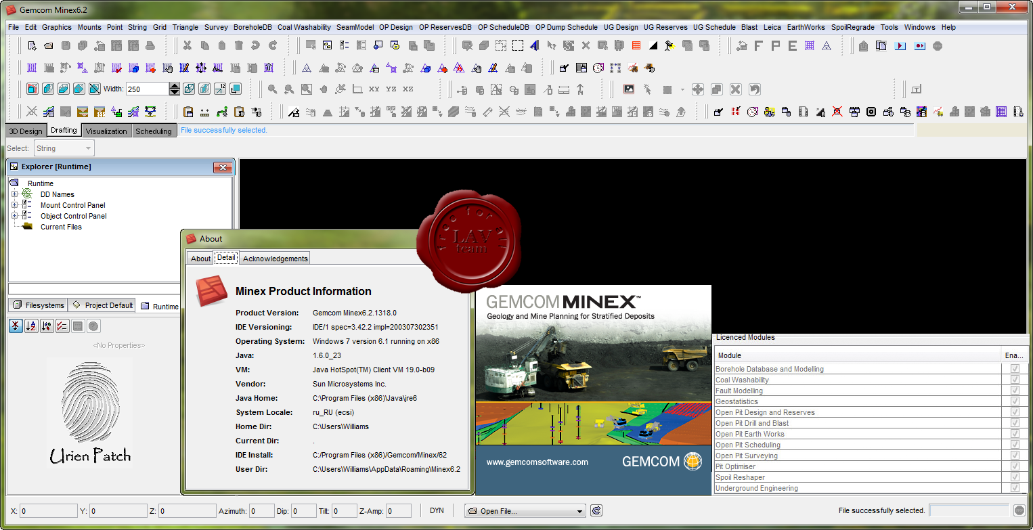This screenshot has height=530, width=1033.
Task: Open the small dropdown arrow beside grey square icon
Action: click(x=682, y=89)
